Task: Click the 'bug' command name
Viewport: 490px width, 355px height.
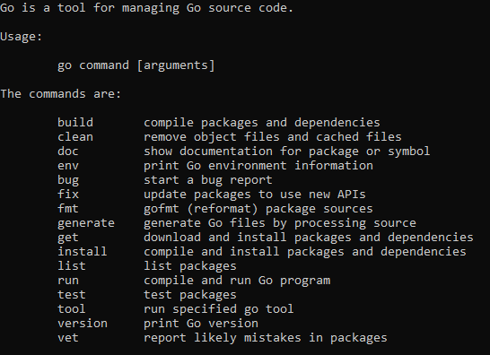Action: (x=68, y=180)
